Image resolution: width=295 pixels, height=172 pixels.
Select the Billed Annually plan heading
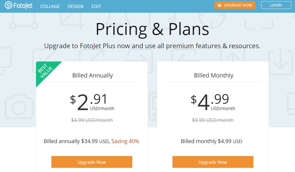[92, 75]
